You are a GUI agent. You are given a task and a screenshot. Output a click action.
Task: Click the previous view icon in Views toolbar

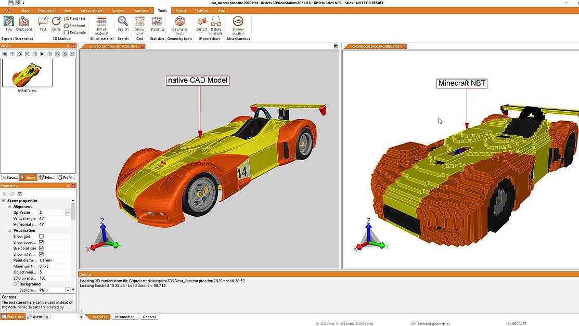click(x=35, y=54)
